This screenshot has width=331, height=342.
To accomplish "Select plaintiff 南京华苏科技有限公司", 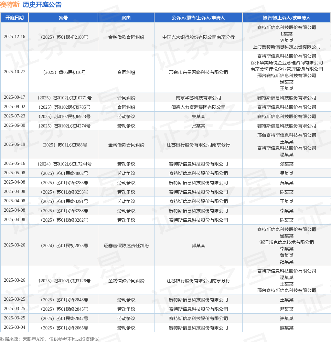I will click(x=198, y=98).
